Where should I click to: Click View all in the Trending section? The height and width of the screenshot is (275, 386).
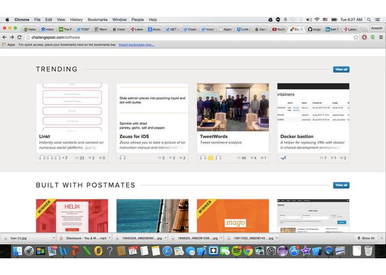341,69
